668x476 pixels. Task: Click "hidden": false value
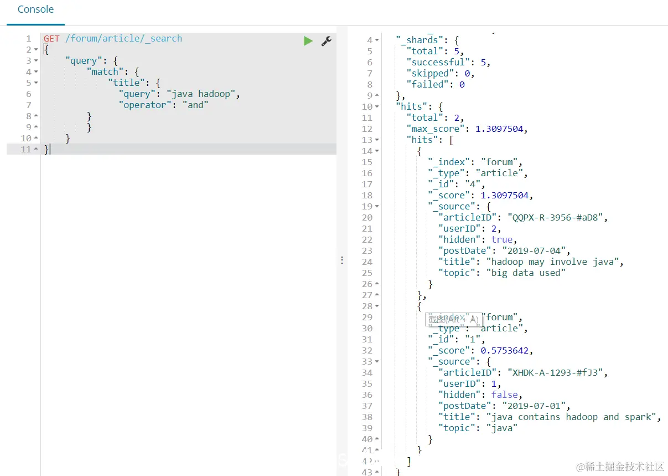click(x=504, y=395)
